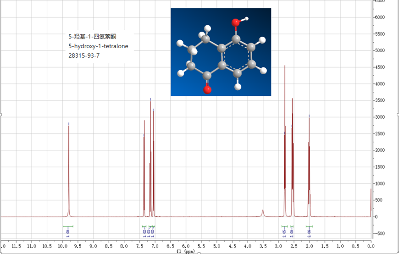
Task: Click the CAS number 28315-93-7 text
Action: click(84, 55)
